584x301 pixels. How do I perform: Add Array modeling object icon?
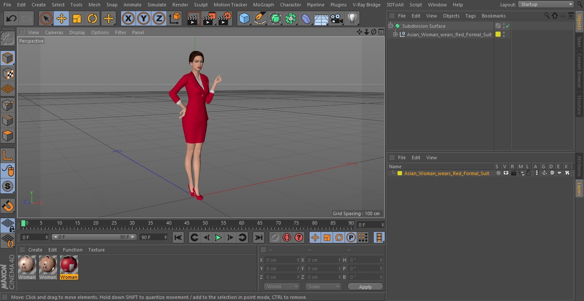(291, 19)
